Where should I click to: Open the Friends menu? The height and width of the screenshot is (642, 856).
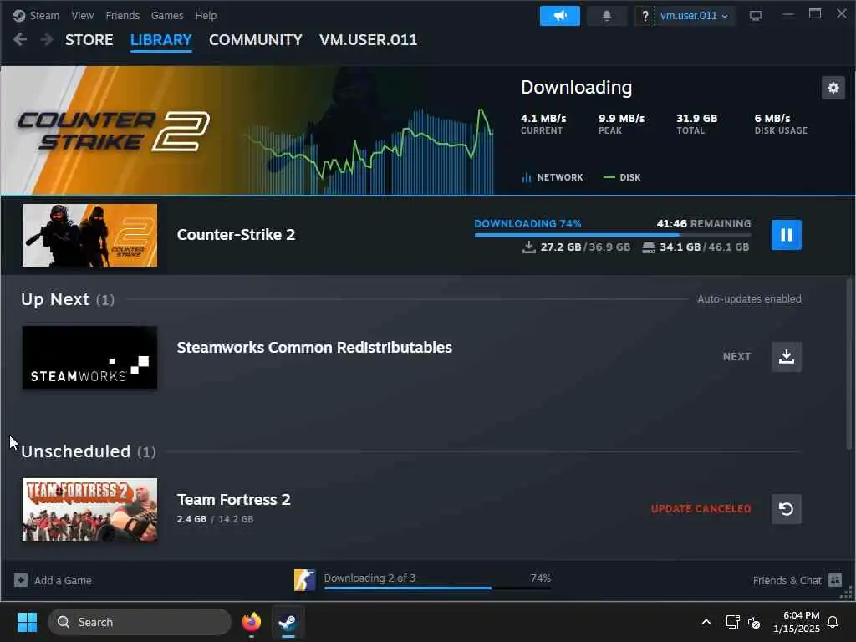click(122, 16)
